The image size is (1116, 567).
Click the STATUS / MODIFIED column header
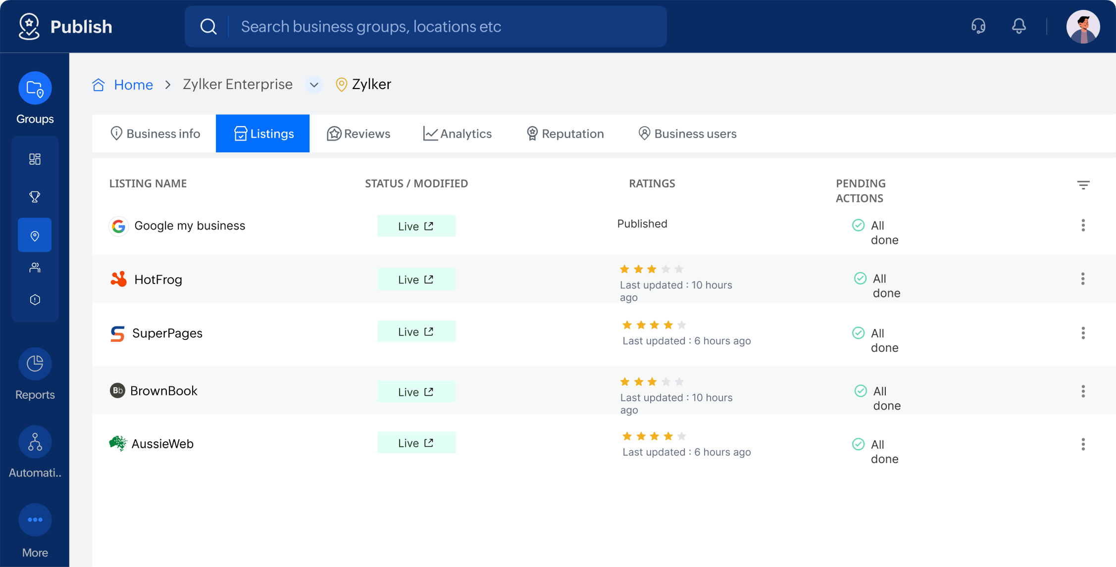click(416, 184)
